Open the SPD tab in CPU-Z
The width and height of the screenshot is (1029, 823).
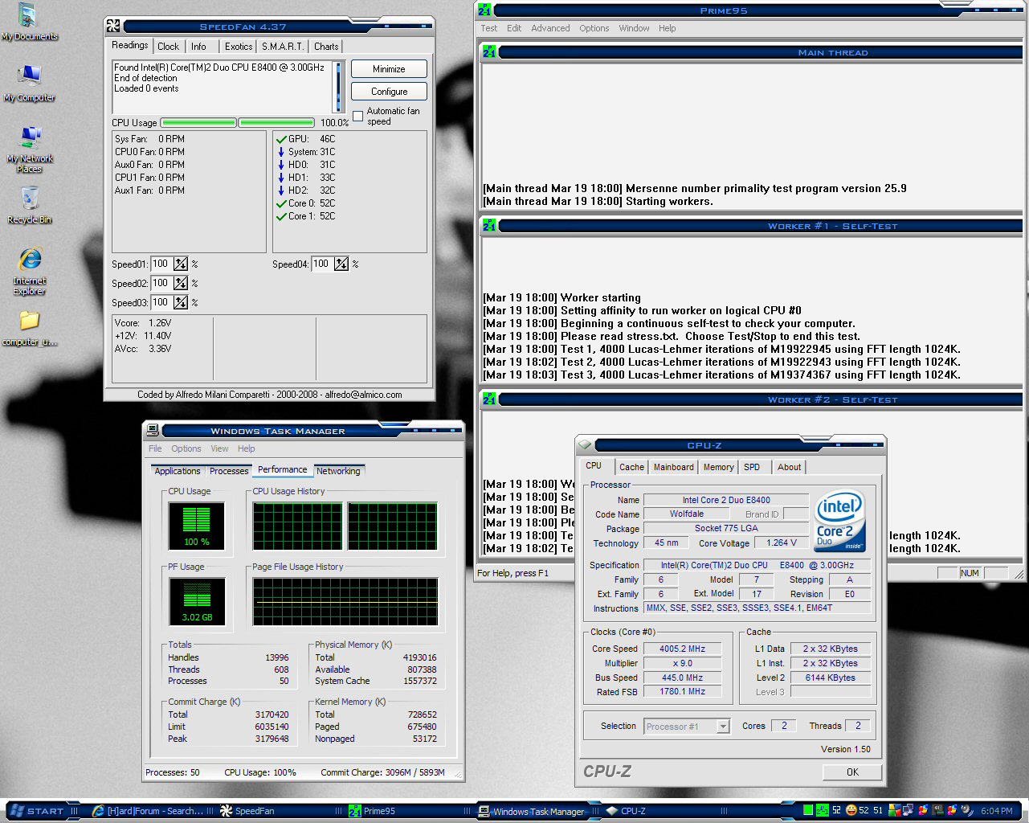(x=752, y=467)
